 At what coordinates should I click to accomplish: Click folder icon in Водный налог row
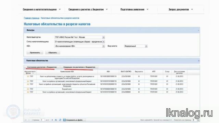coord(28,89)
